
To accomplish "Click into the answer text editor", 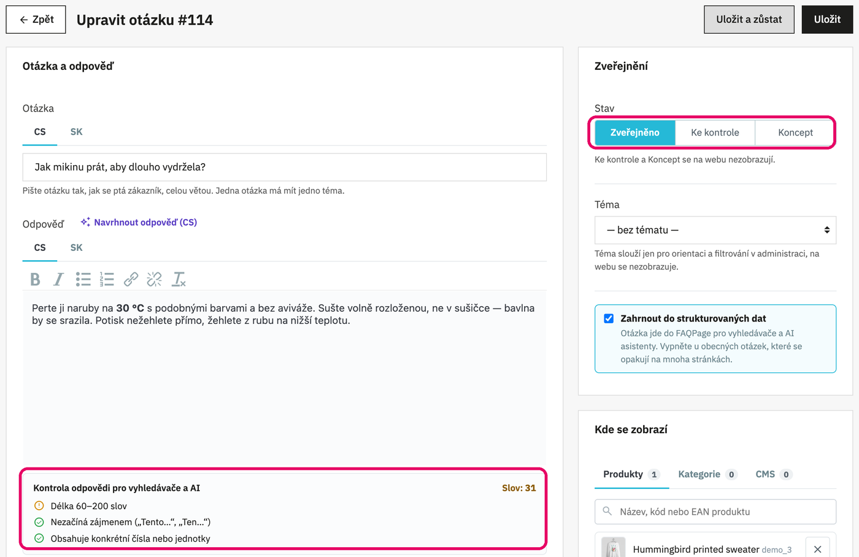I will (285, 378).
